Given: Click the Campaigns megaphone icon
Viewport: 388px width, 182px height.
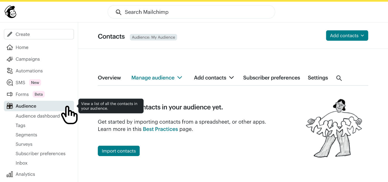Looking at the screenshot, I should (x=10, y=59).
